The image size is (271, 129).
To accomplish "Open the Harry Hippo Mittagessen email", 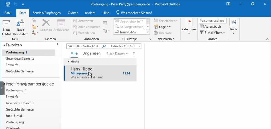I will point(100,73).
